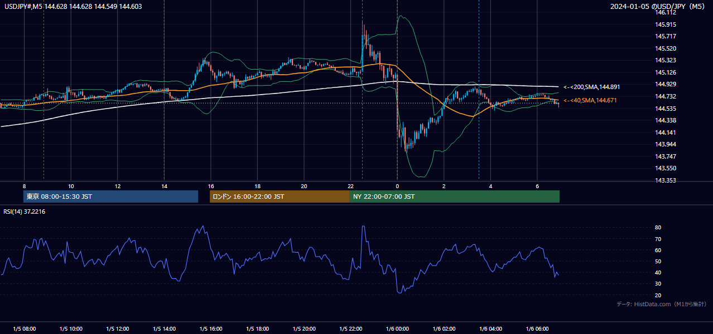Click the 144.732 price axis label

tap(666, 96)
